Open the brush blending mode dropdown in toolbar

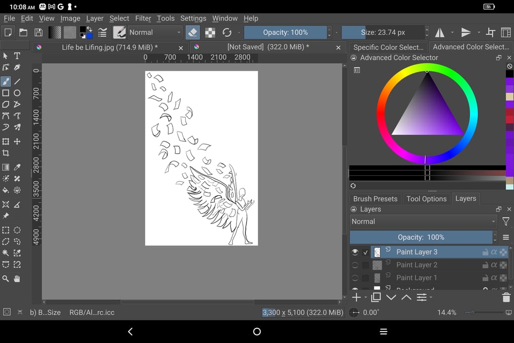[x=155, y=32]
